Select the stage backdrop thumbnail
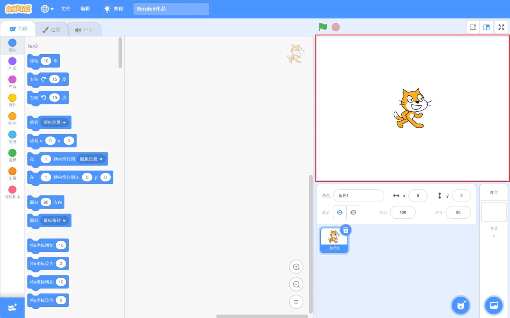The image size is (510, 318). [x=494, y=212]
